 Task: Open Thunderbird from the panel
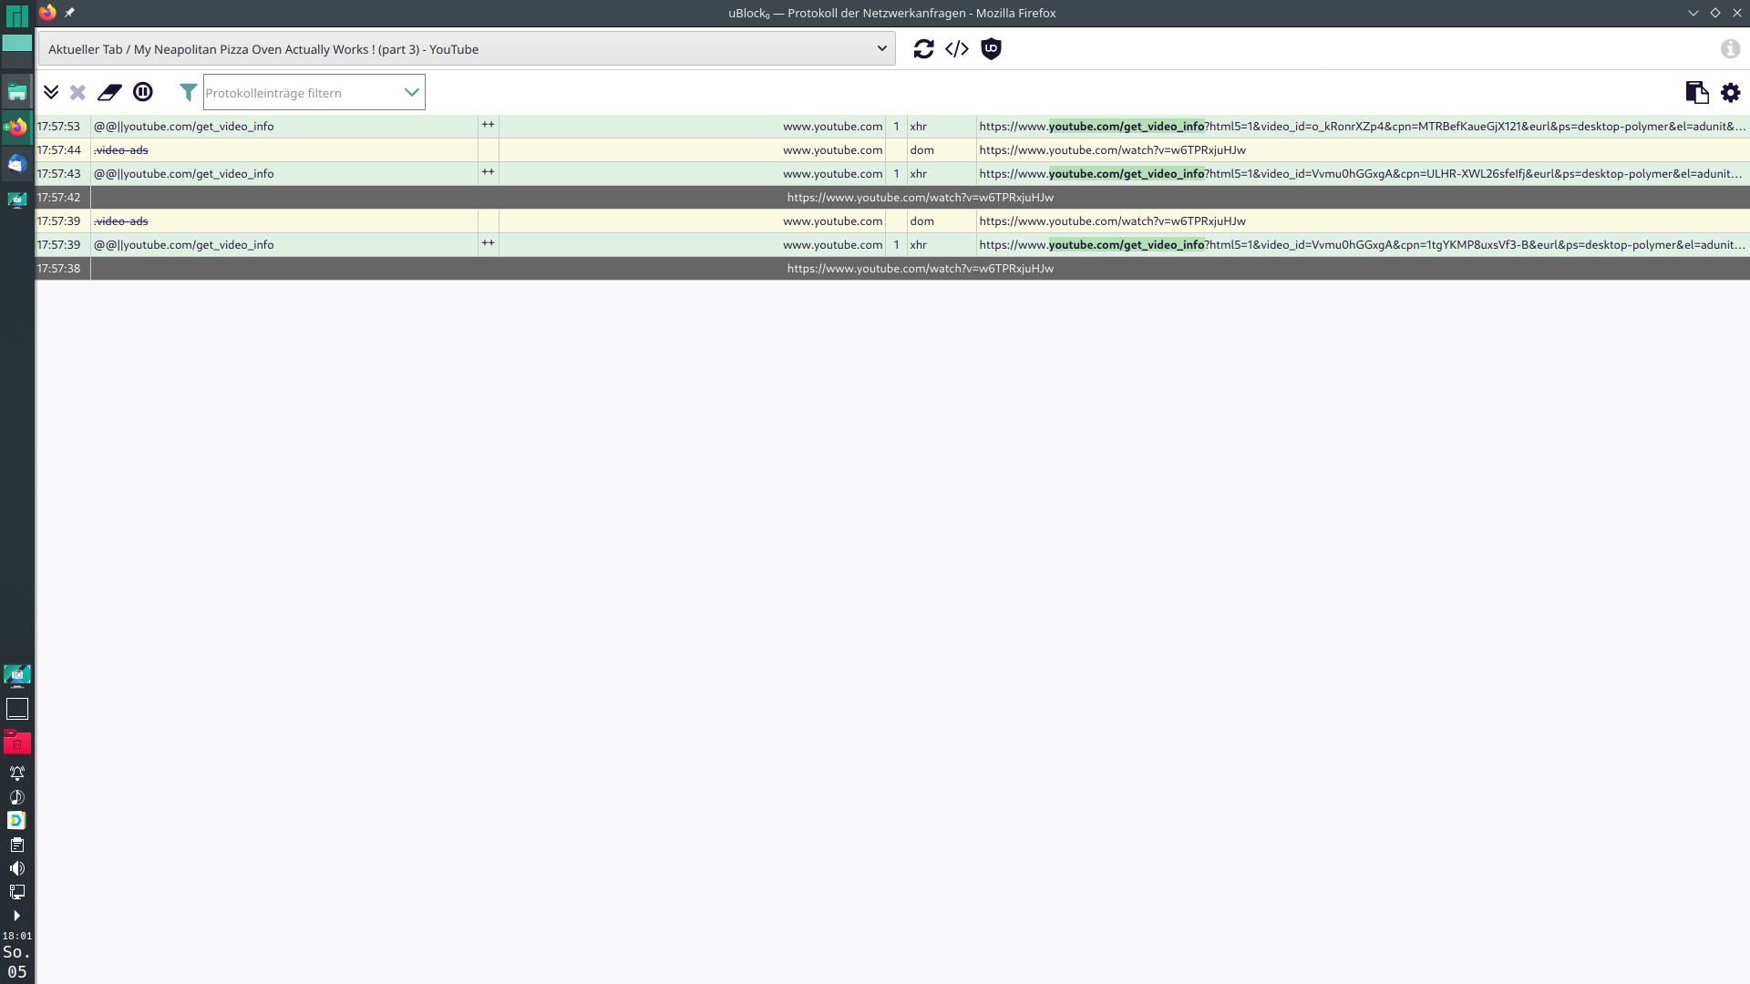click(17, 164)
